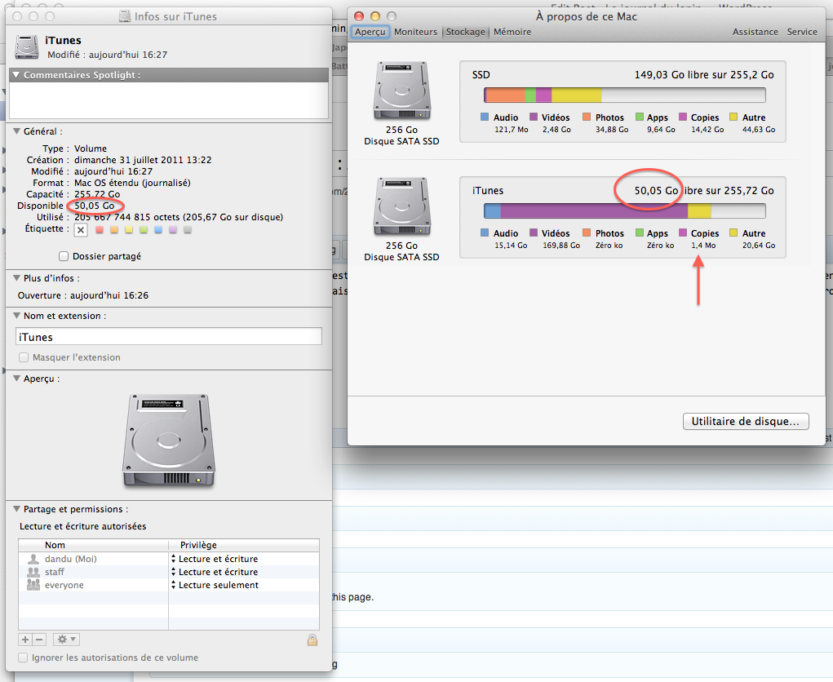Open the Mémoire tab
Viewport: 833px width, 682px height.
coord(512,32)
